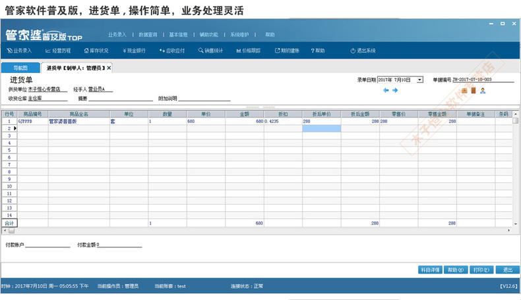Click the 收货仓库 field 主仓库

47,99
